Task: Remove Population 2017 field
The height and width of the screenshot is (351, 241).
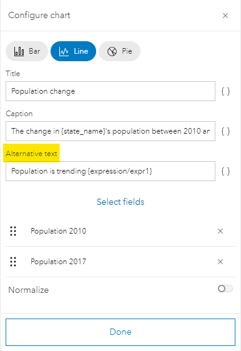Action: 220,262
